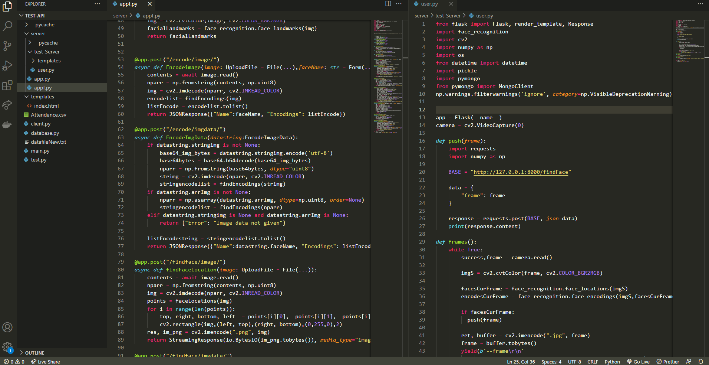Open the Live Share activity bar icon
This screenshot has width=709, height=365.
pyautogui.click(x=7, y=105)
